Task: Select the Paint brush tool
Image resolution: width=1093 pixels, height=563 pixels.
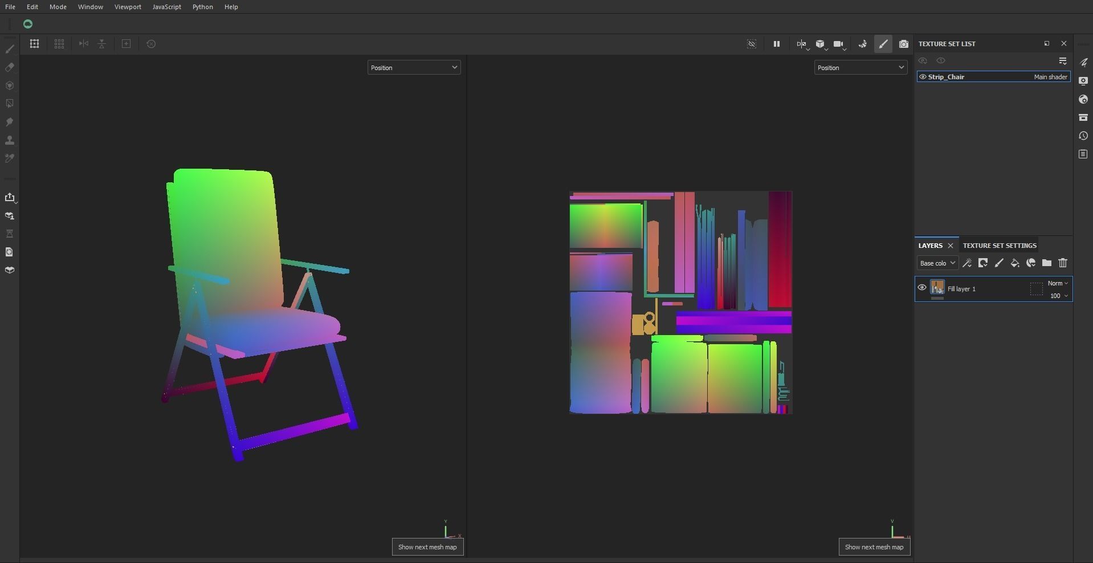Action: 10,49
